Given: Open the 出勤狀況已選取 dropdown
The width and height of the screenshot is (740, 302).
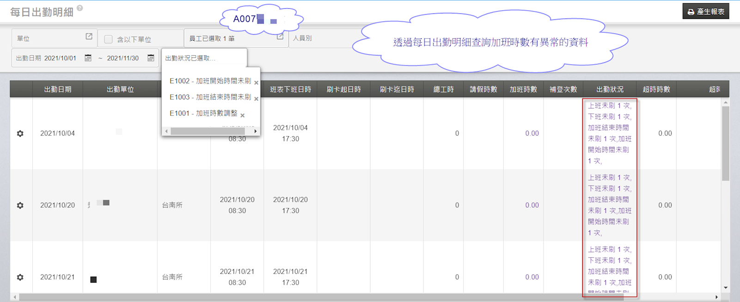Looking at the screenshot, I should 204,58.
